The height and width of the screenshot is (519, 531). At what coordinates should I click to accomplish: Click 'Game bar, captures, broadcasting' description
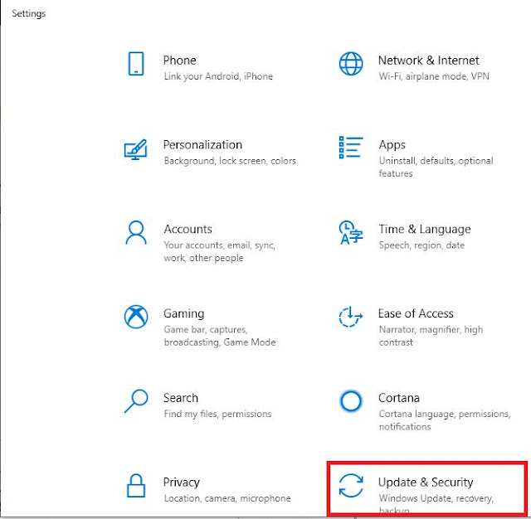(220, 336)
